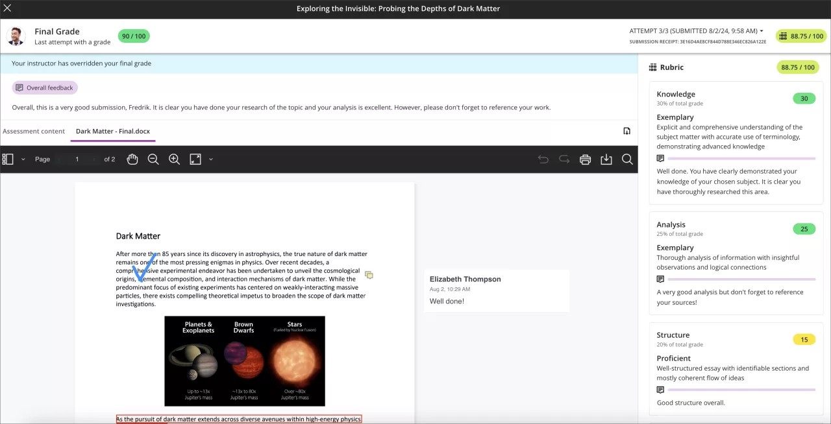Open the document search tool
The image size is (831, 424).
[627, 159]
